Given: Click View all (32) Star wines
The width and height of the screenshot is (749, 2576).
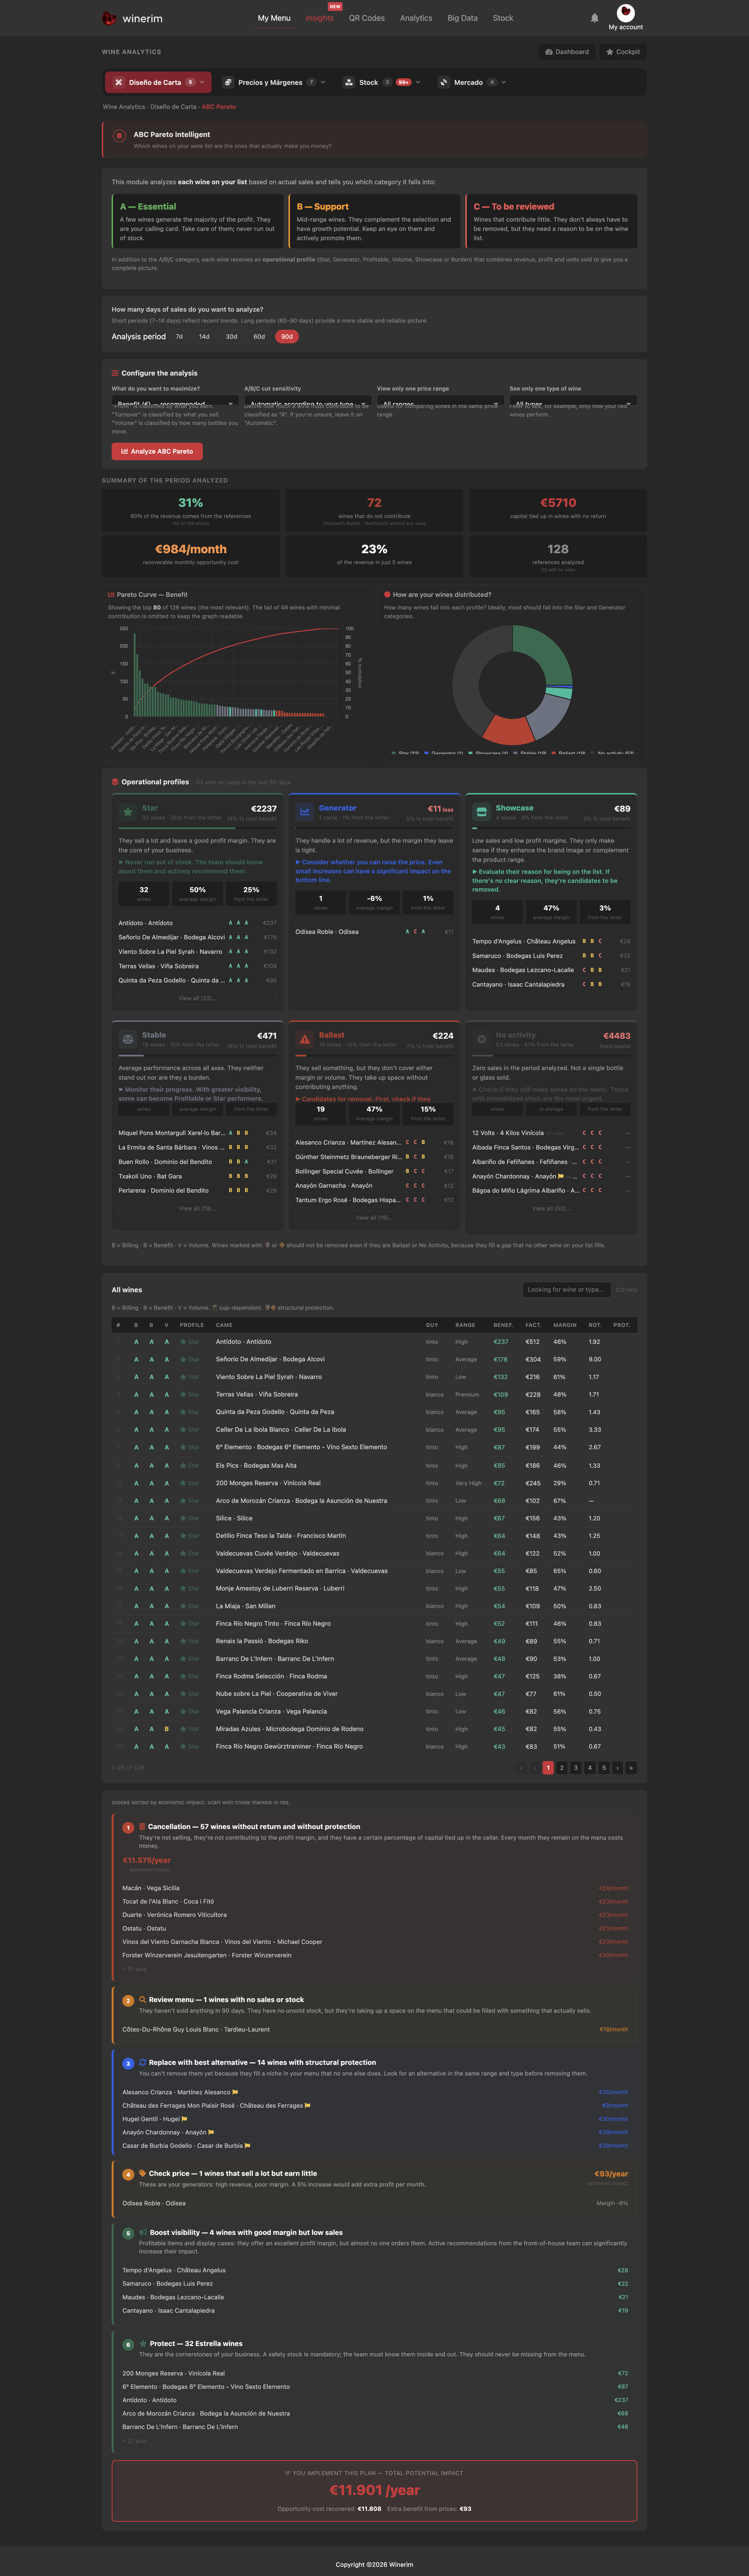Looking at the screenshot, I should (197, 998).
